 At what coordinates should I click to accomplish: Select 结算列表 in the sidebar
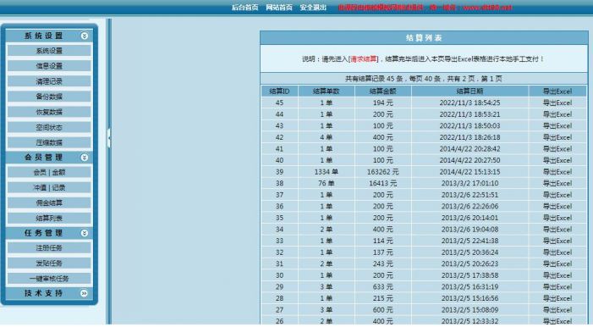tap(49, 218)
